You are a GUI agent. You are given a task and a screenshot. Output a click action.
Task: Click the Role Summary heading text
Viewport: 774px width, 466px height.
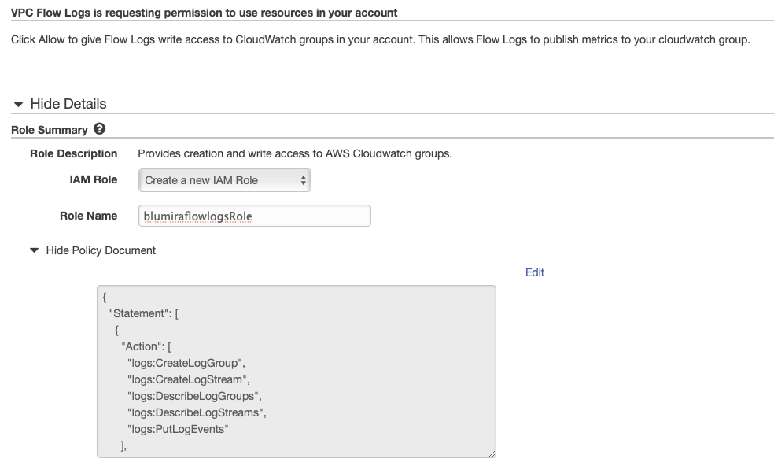[x=50, y=130]
